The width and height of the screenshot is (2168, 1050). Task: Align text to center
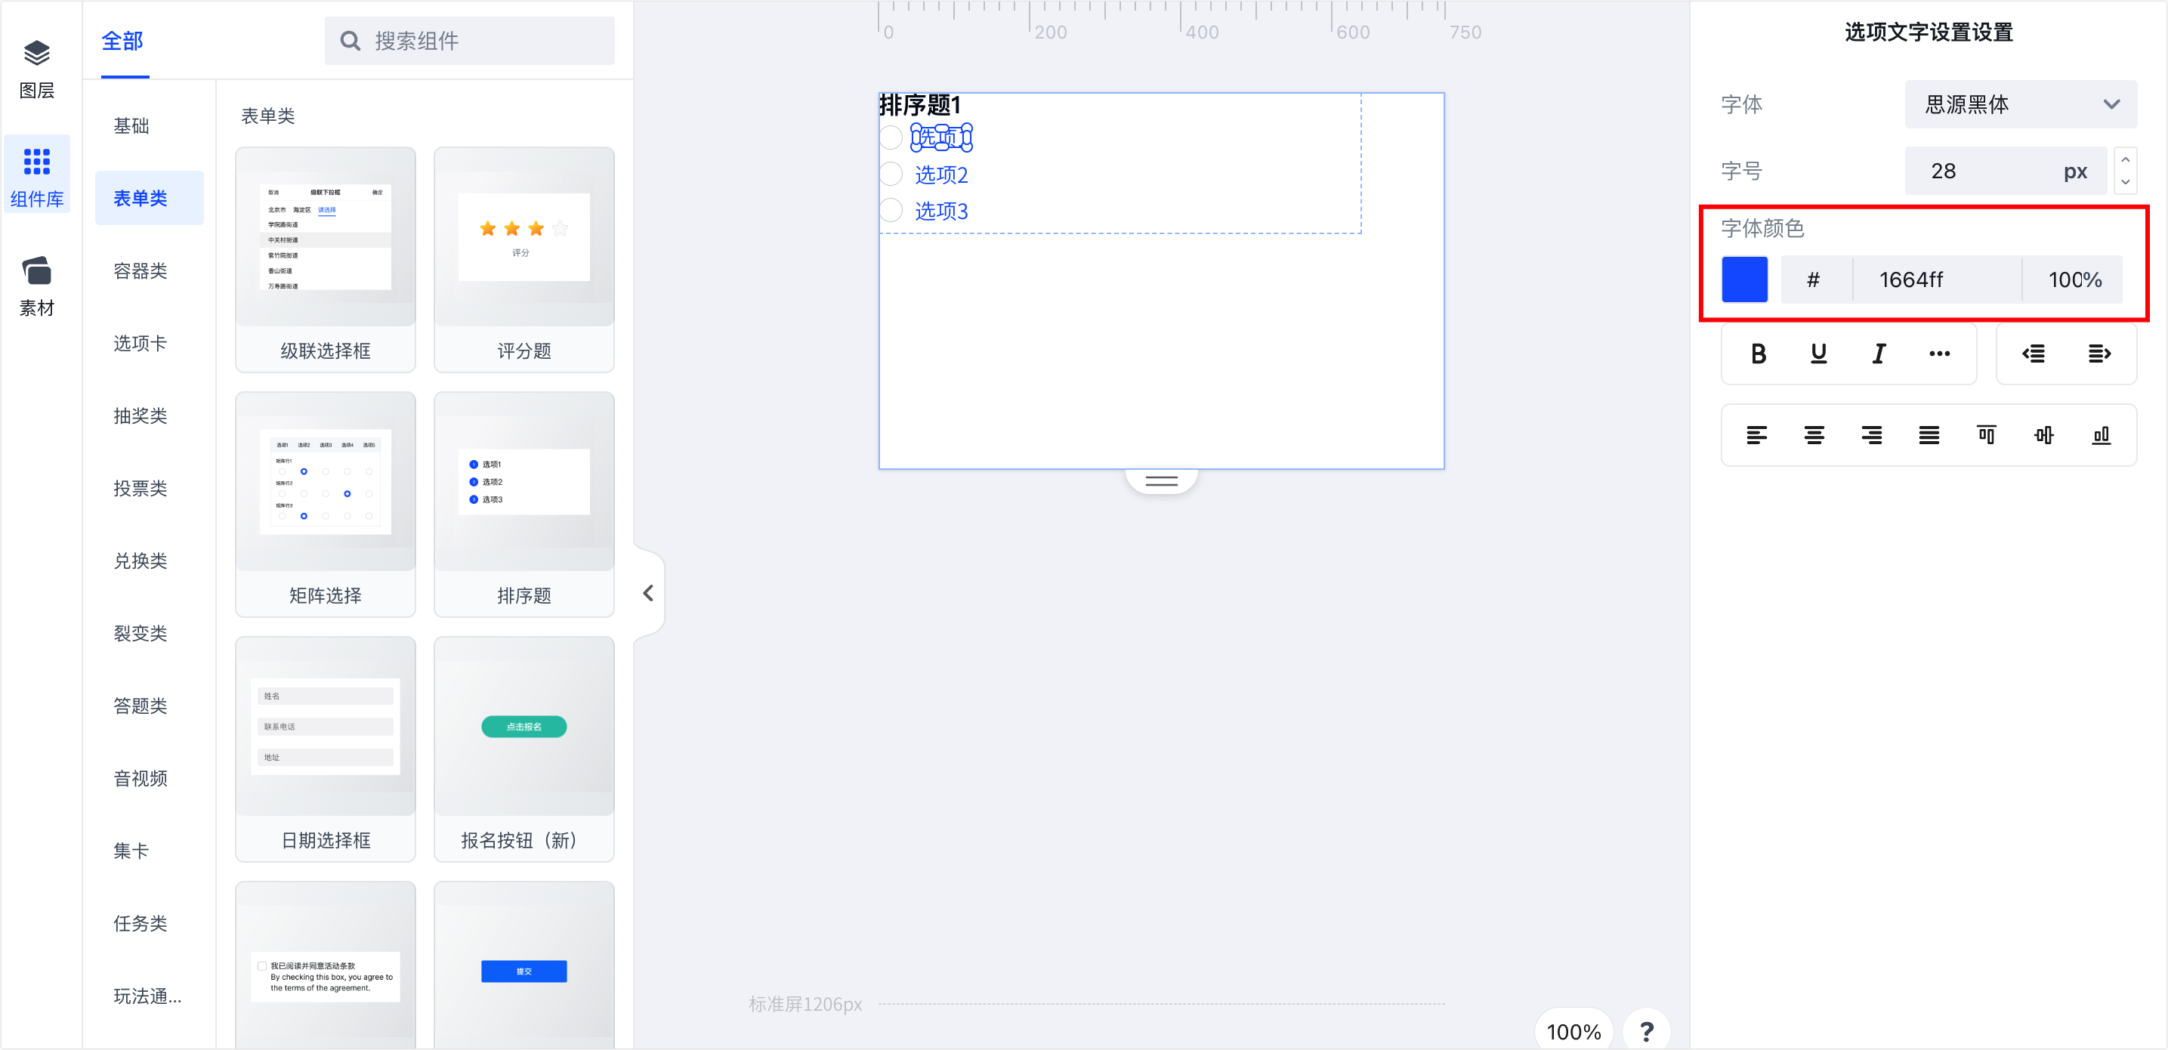pos(1814,435)
